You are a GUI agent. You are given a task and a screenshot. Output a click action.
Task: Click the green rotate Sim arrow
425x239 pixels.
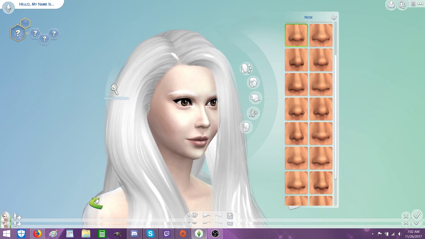click(x=96, y=203)
